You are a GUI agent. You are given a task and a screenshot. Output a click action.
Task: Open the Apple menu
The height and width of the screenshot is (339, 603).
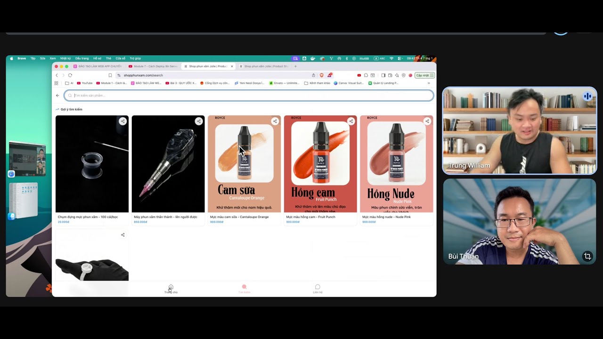11,58
